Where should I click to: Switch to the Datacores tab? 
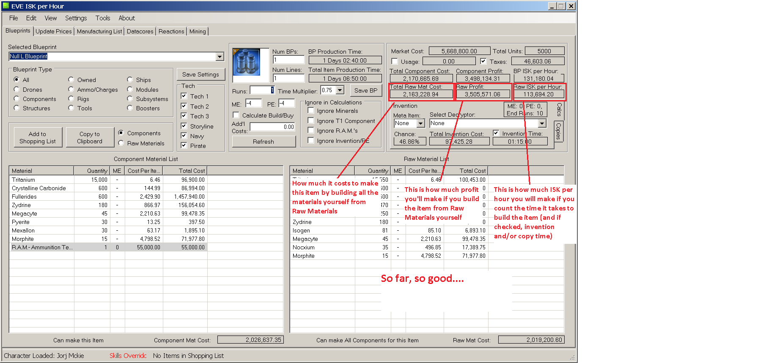click(140, 31)
